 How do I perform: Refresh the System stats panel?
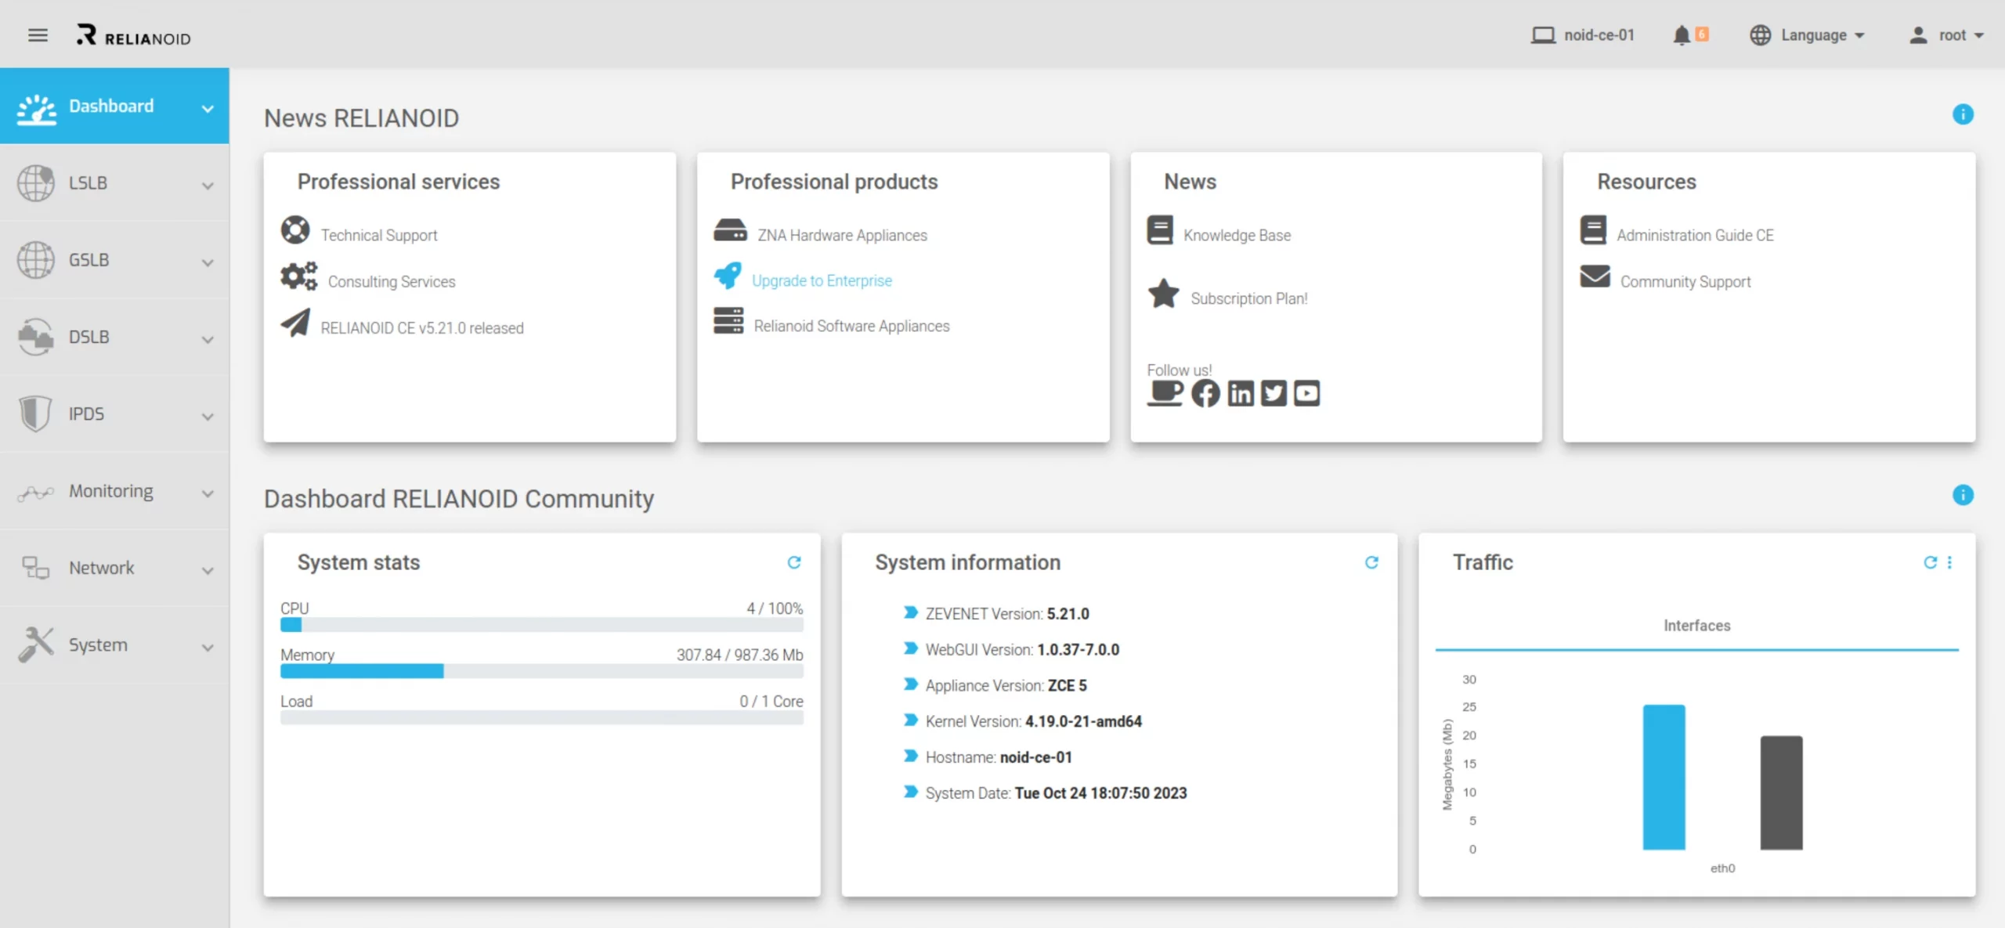[x=794, y=562]
